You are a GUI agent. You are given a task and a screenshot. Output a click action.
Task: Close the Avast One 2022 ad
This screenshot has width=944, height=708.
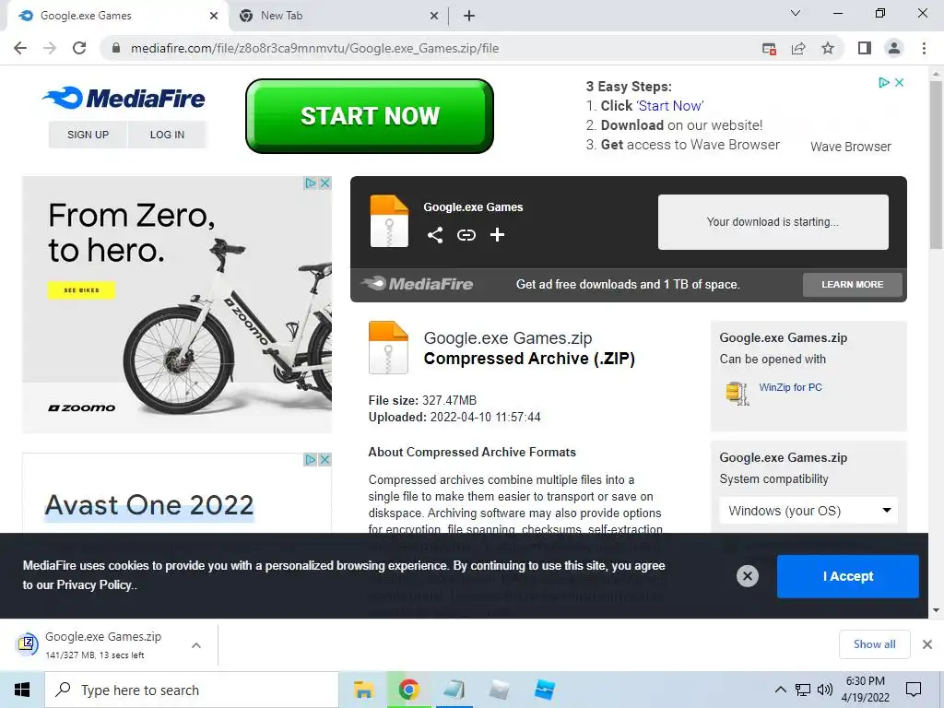(x=325, y=460)
